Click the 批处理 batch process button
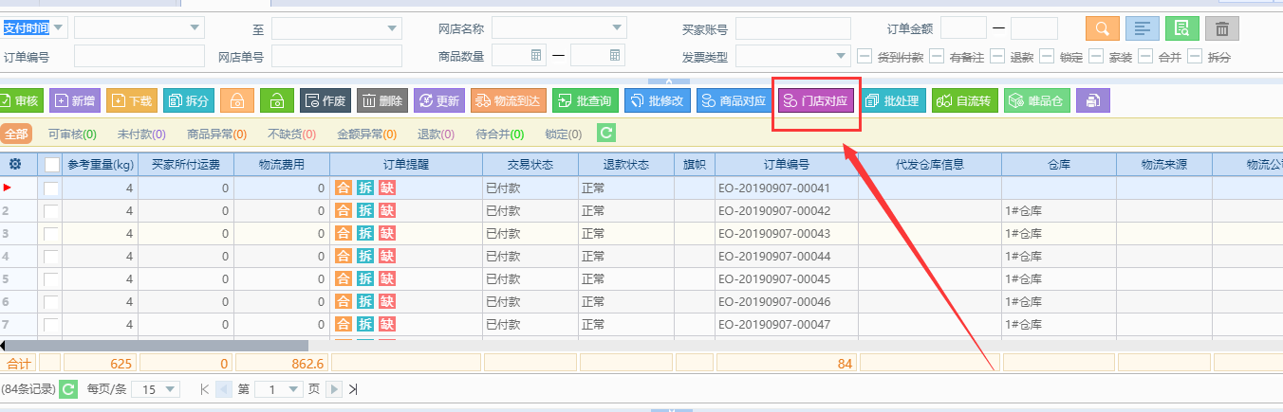This screenshot has height=412, width=1283. 893,100
